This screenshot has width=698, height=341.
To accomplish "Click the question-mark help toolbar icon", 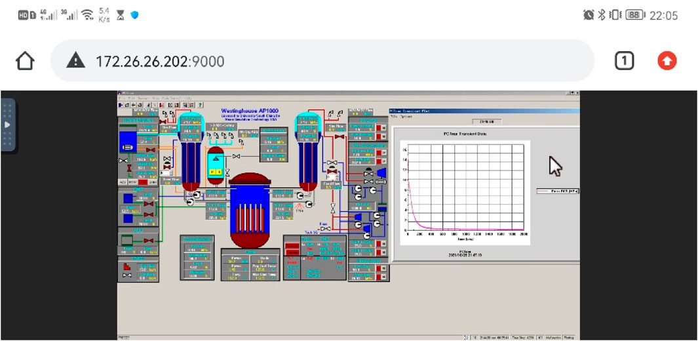I will coord(201,105).
